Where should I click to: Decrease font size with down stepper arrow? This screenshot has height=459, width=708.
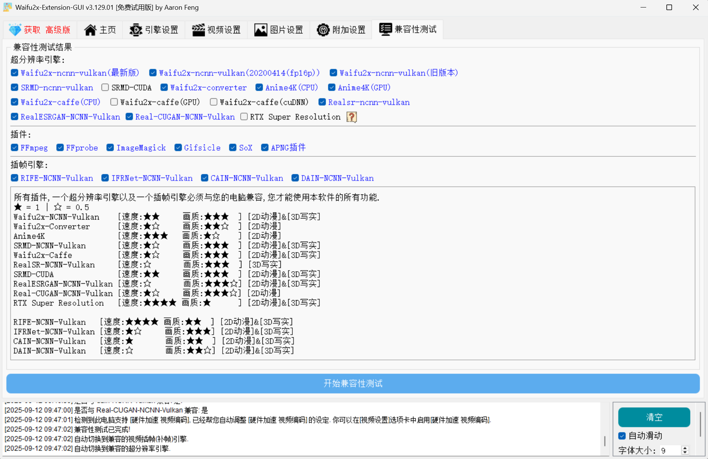685,453
